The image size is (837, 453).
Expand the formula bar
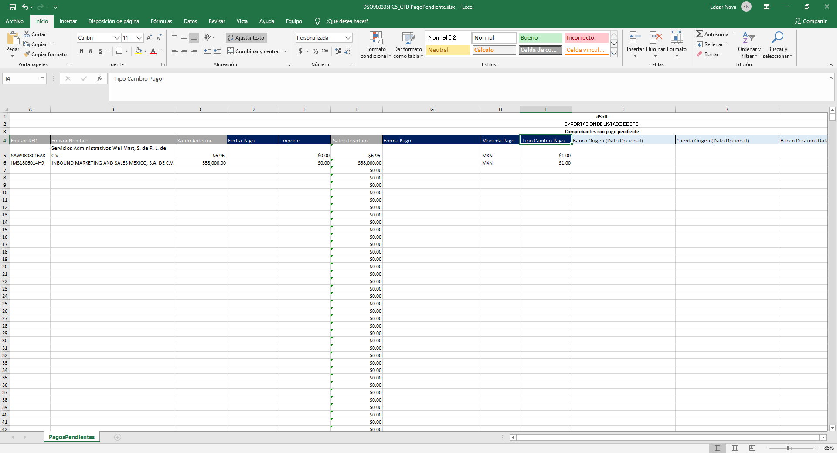point(831,78)
